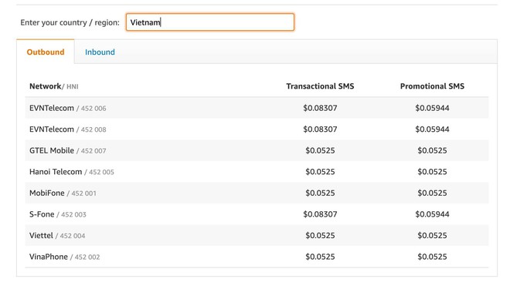Image resolution: width=510 pixels, height=289 pixels.
Task: Switch to the Inbound tab
Action: (x=100, y=52)
